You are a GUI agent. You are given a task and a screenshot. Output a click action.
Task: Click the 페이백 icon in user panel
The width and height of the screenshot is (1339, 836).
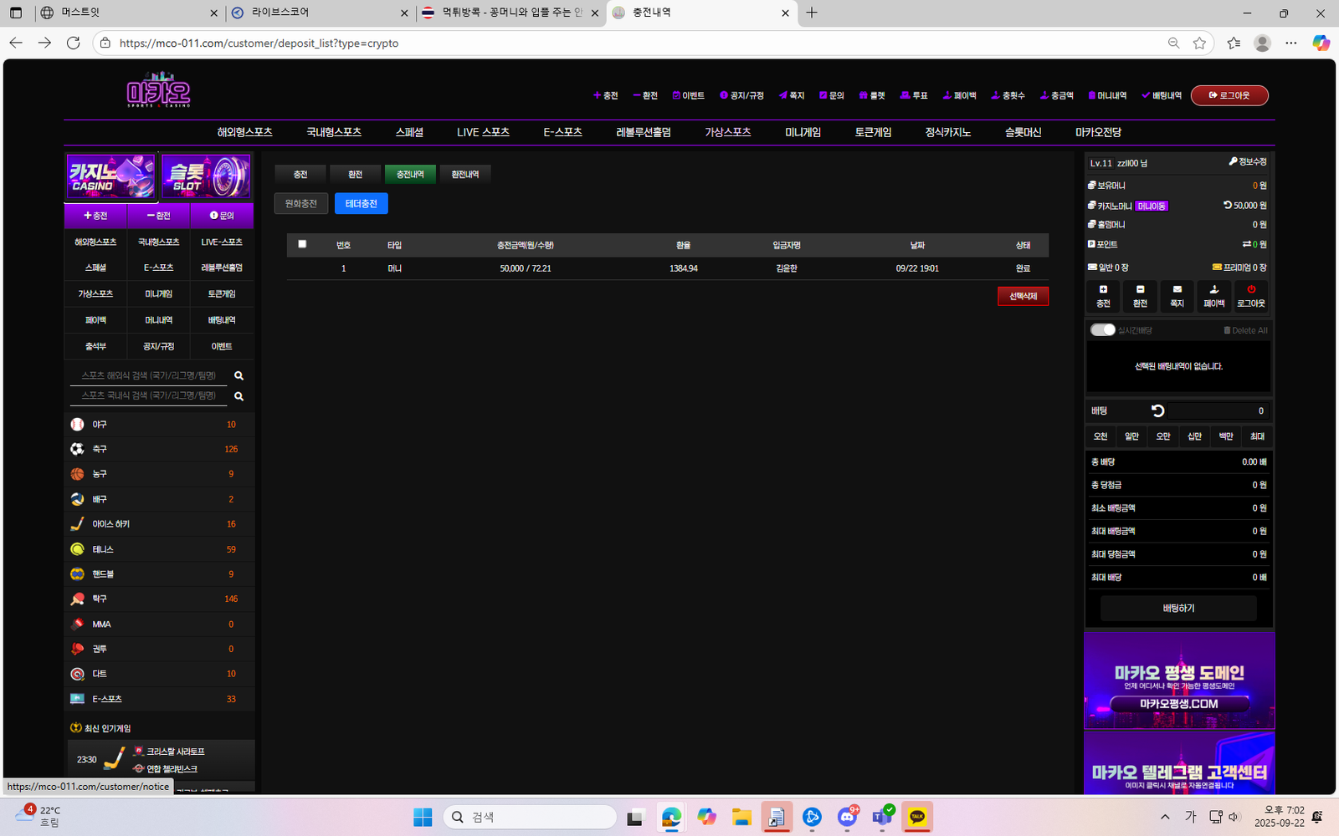[1213, 289]
